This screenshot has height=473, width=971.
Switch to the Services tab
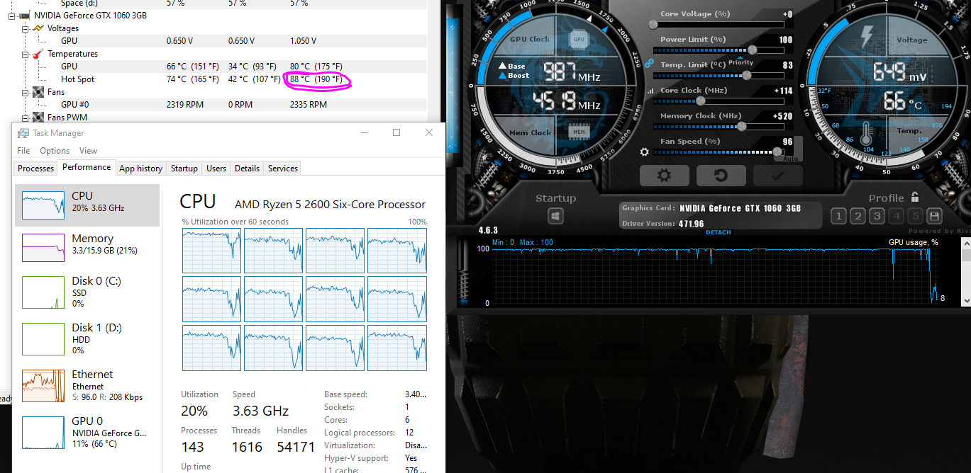click(x=282, y=168)
